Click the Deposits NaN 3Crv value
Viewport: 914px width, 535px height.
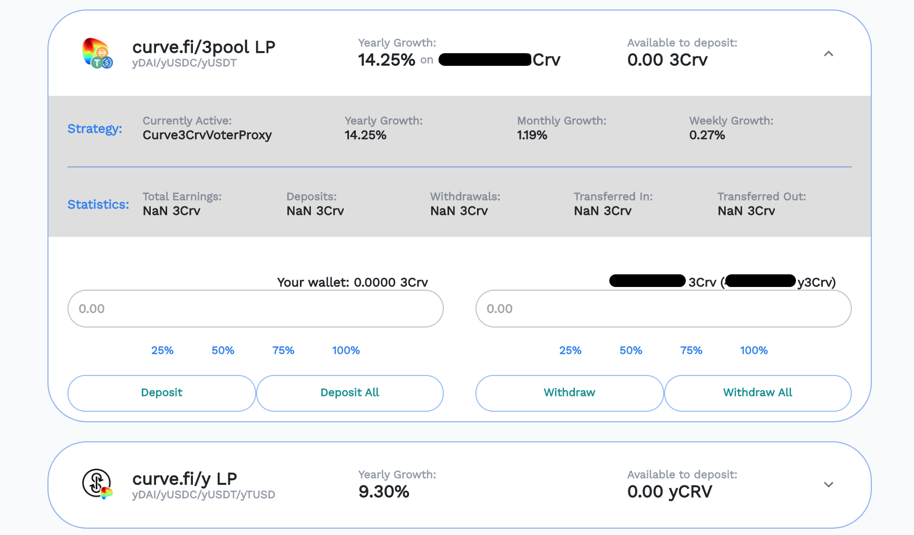click(x=315, y=211)
